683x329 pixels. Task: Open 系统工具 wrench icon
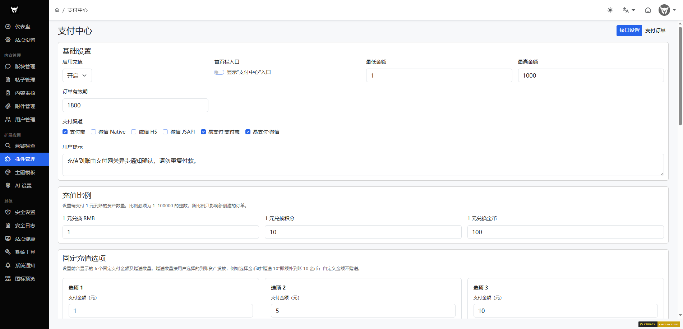coord(8,252)
